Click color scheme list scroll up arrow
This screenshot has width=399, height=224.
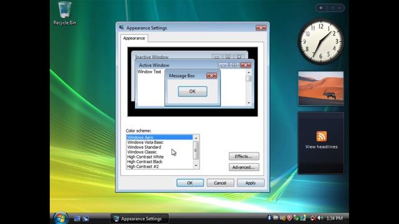coord(196,138)
